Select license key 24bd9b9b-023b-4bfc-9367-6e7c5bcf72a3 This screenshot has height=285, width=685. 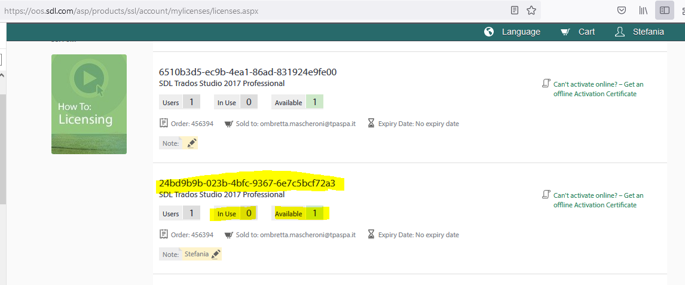(x=247, y=183)
